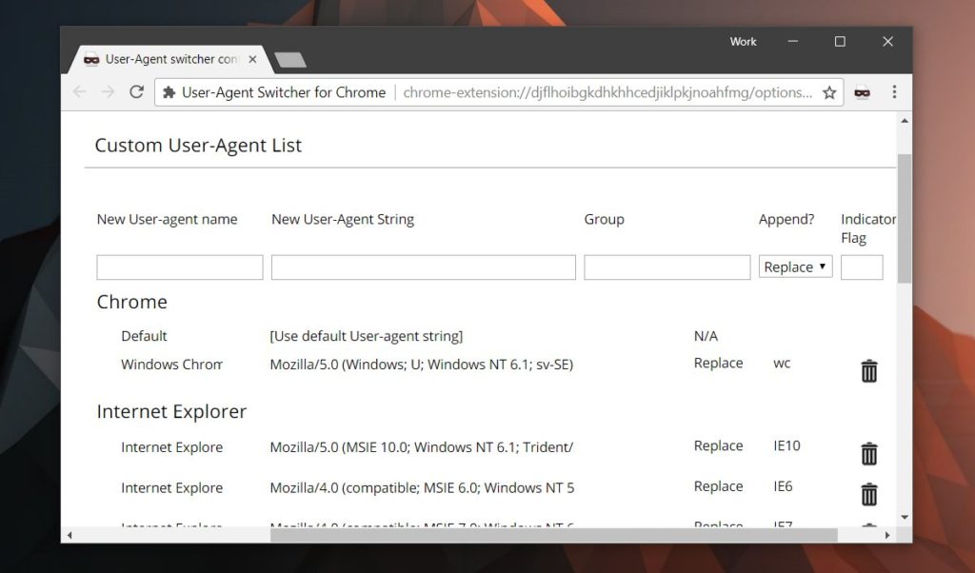
Task: Bookmark this page with the star icon
Action: click(829, 92)
